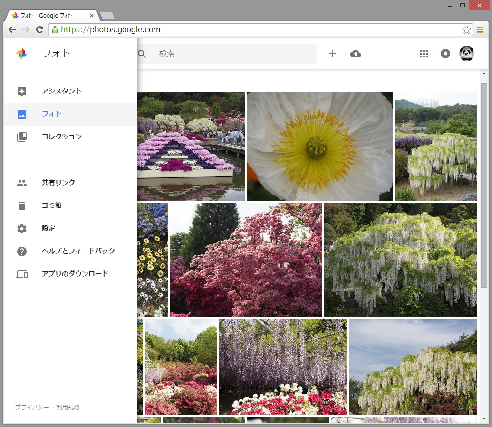This screenshot has width=492, height=427.
Task: Click the green padlock security icon
Action: 55,30
